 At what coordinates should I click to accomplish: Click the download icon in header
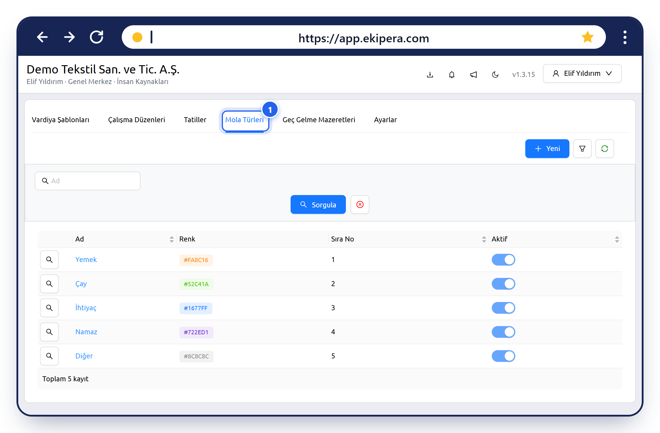click(x=430, y=75)
